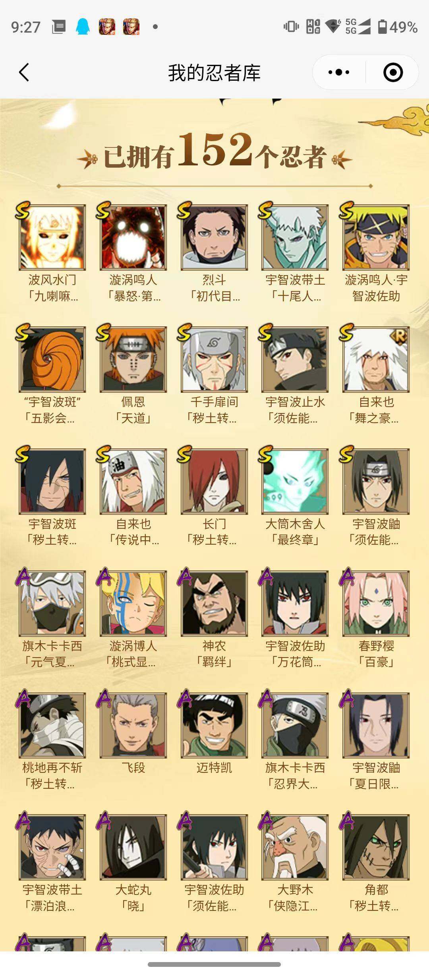Tap the back arrow in header
This screenshot has width=429, height=978.
24,73
